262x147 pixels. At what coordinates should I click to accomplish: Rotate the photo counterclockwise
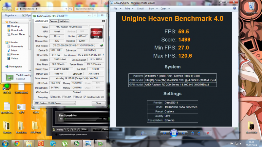click(x=193, y=133)
